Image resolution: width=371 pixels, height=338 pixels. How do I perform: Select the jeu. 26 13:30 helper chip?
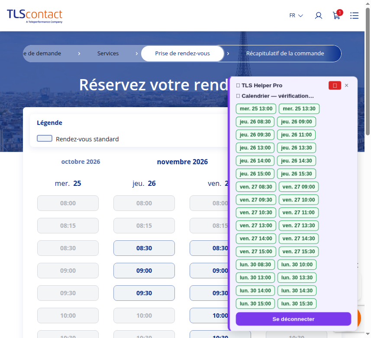coord(297,148)
